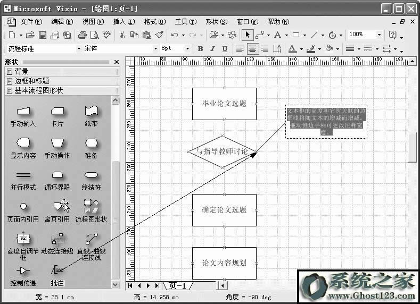The width and height of the screenshot is (420, 304).
Task: Click the 与指导教师讨论 diamond shape
Action: pos(222,151)
